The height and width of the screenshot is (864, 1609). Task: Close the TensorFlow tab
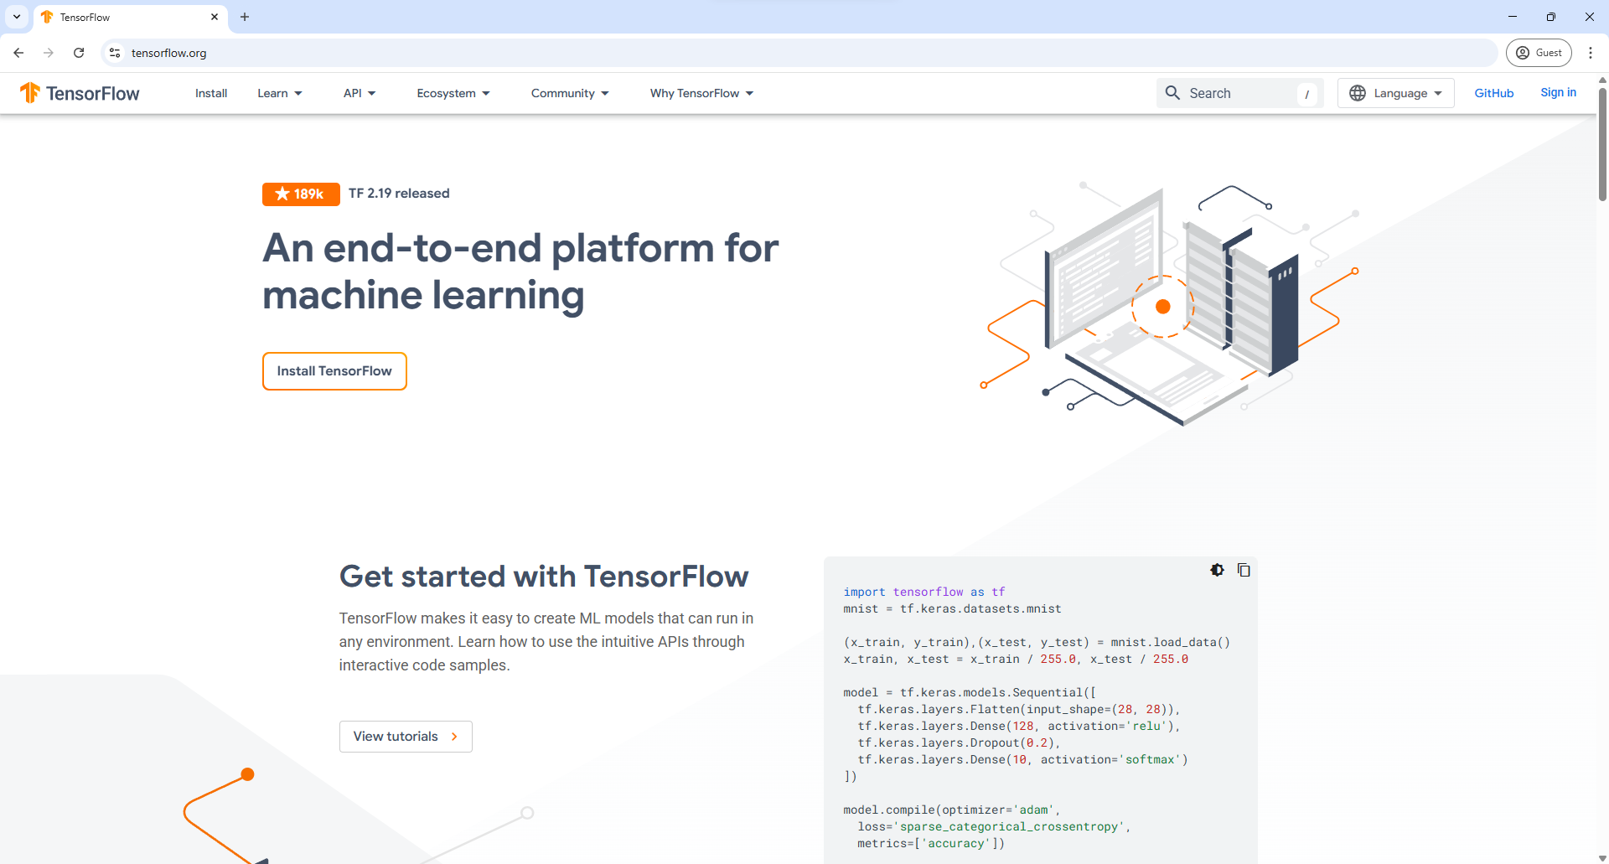coord(215,17)
